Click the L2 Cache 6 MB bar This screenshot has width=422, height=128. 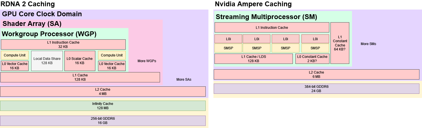click(x=316, y=74)
